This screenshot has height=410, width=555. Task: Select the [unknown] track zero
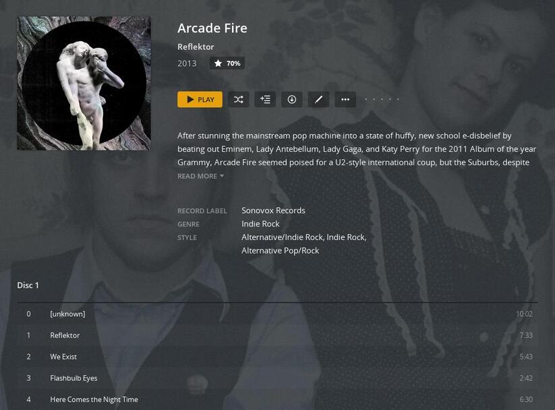pos(278,314)
